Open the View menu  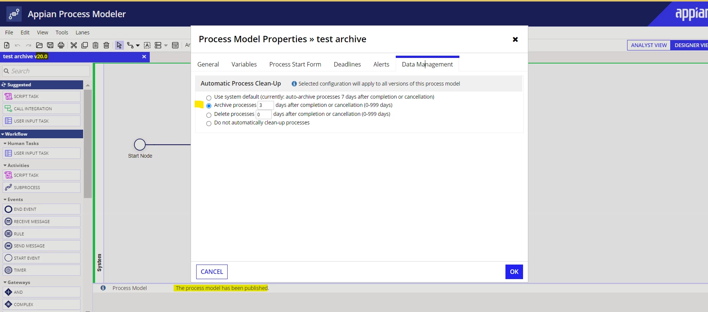(x=42, y=33)
